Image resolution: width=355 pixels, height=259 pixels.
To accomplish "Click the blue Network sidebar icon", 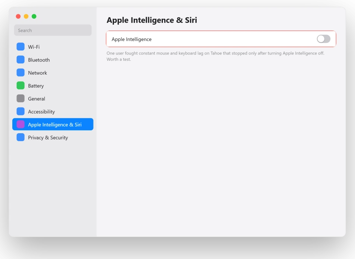I will (20, 72).
